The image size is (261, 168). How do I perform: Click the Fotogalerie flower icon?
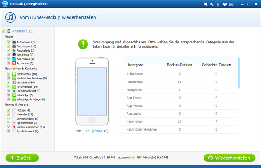[14, 50]
